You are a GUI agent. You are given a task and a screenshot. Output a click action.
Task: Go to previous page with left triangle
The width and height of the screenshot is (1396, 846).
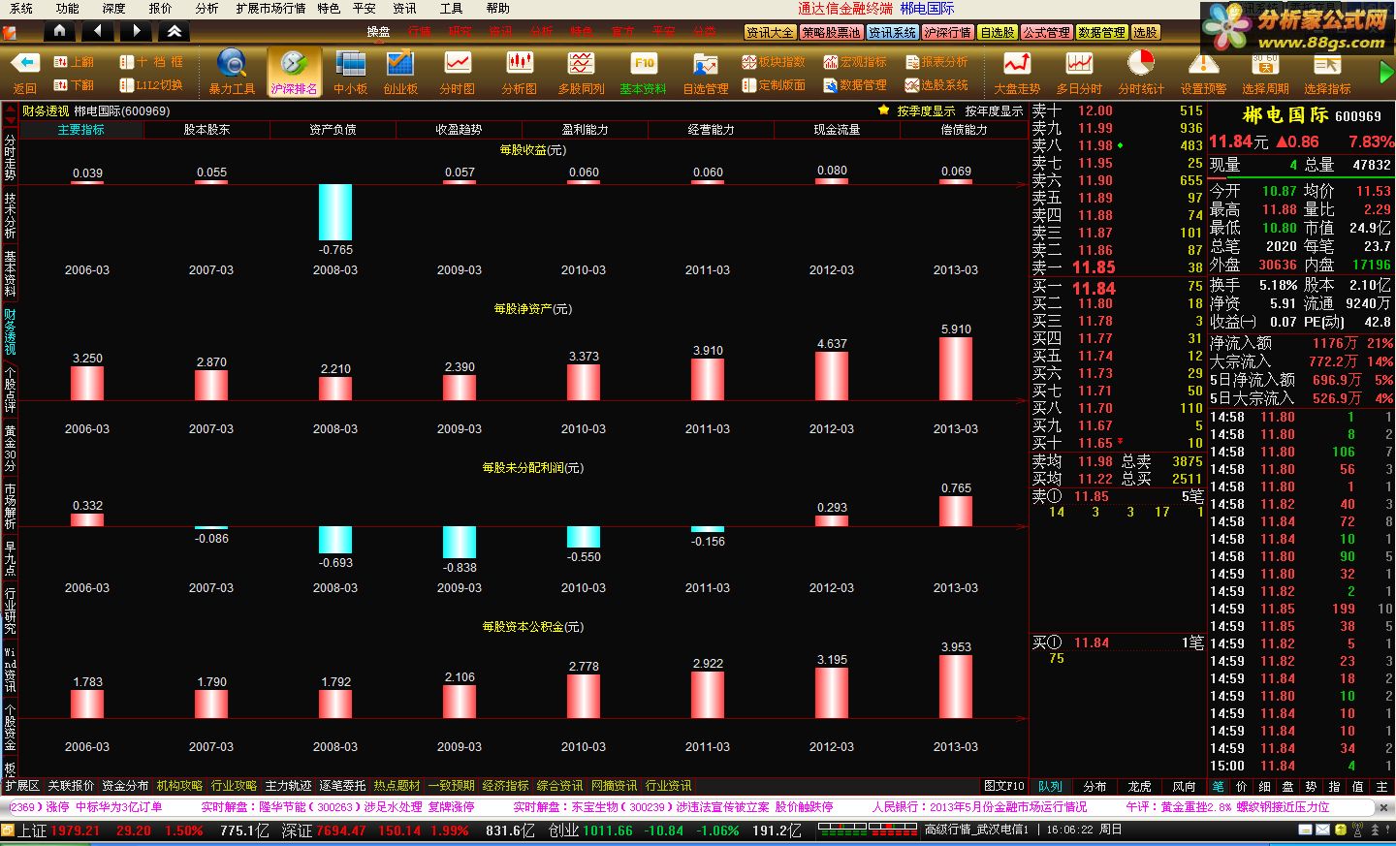point(98,31)
